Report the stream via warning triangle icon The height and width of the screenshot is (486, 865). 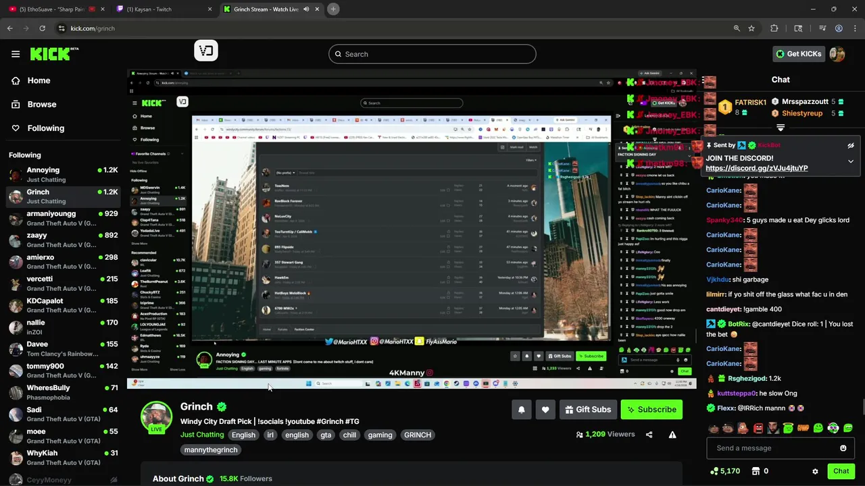tap(672, 435)
